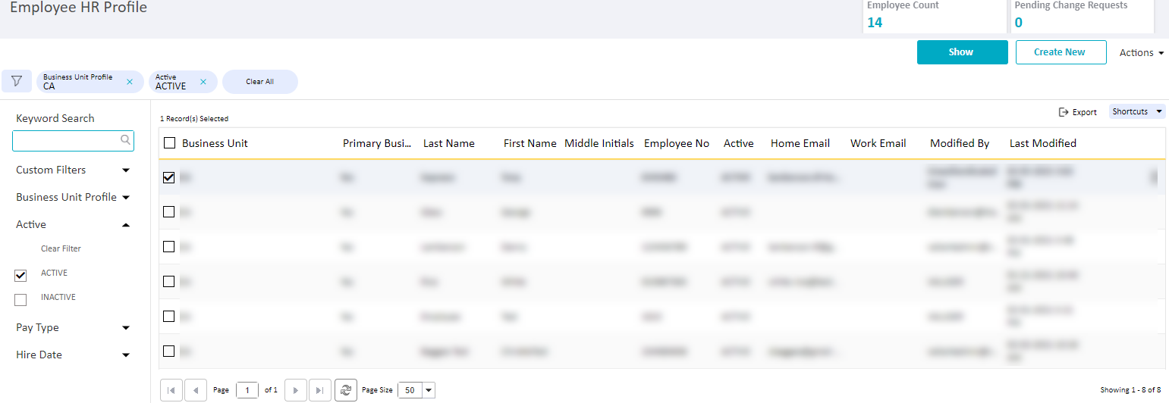
Task: Sort by Modified By column header
Action: click(960, 143)
